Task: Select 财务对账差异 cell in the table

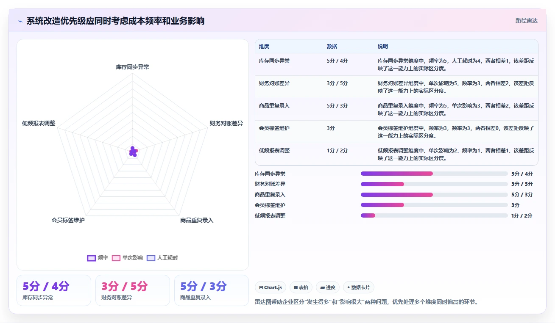Action: coord(274,83)
